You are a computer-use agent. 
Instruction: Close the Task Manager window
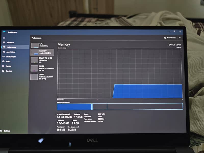click(180, 31)
